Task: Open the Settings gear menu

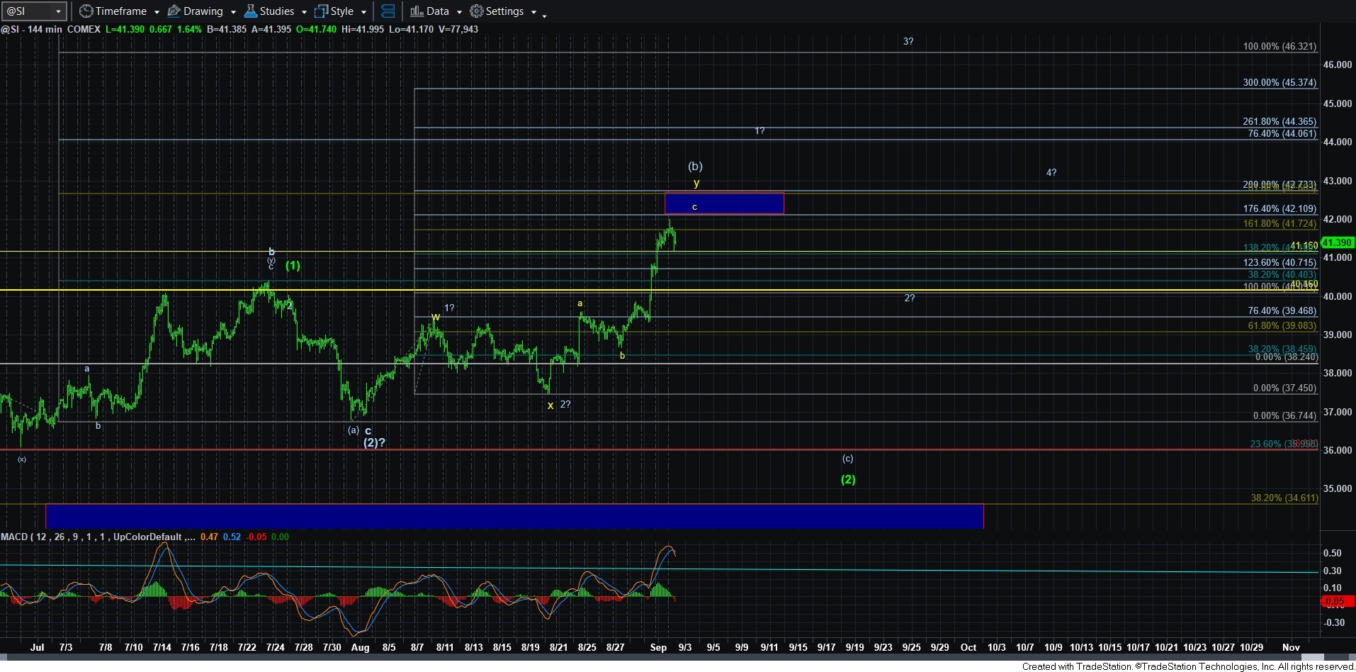Action: (x=497, y=11)
